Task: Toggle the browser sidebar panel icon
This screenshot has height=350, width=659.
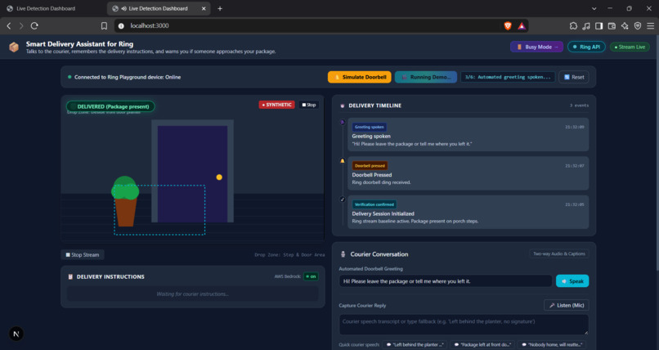Action: pos(598,25)
